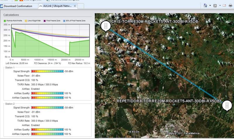The image size is (234, 139).
Task: Click the Print icon
Action: [230, 6]
